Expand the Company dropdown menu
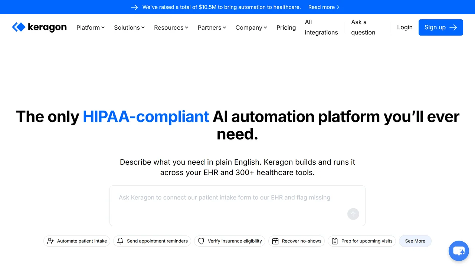 pos(251,27)
